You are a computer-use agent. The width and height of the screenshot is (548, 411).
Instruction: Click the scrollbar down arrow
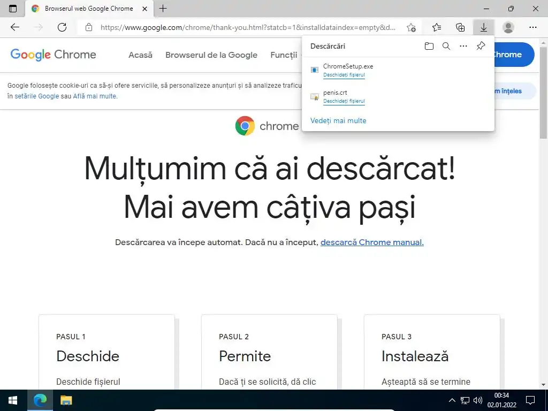click(544, 385)
